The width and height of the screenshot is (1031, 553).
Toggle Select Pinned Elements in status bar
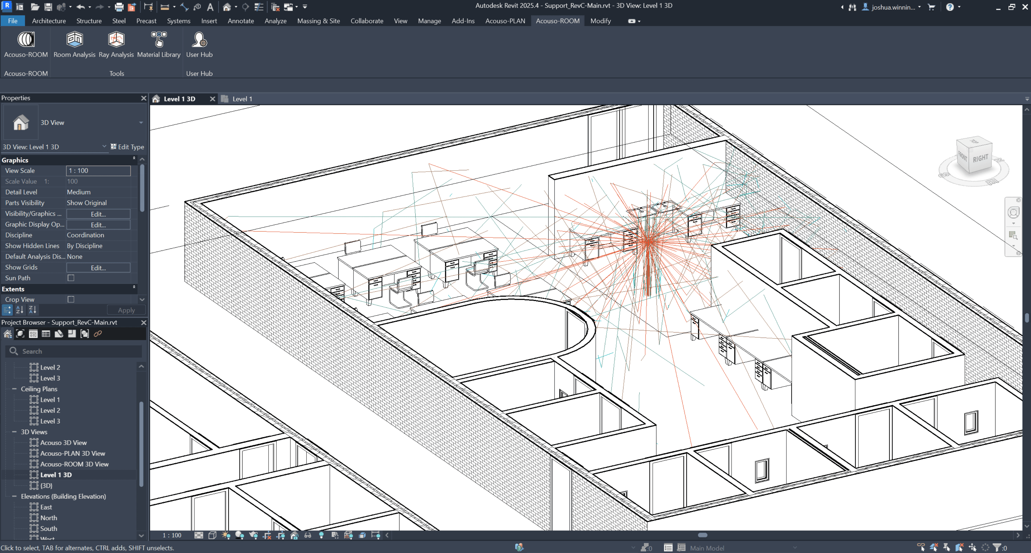pos(946,547)
